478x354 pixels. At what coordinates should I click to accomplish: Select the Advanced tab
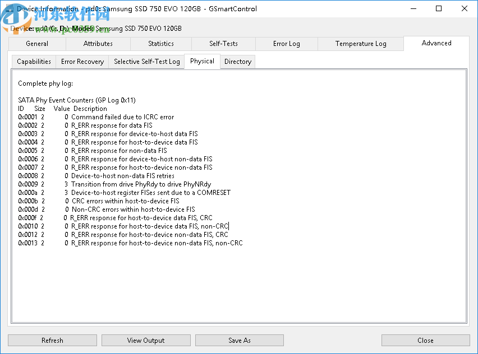point(436,43)
